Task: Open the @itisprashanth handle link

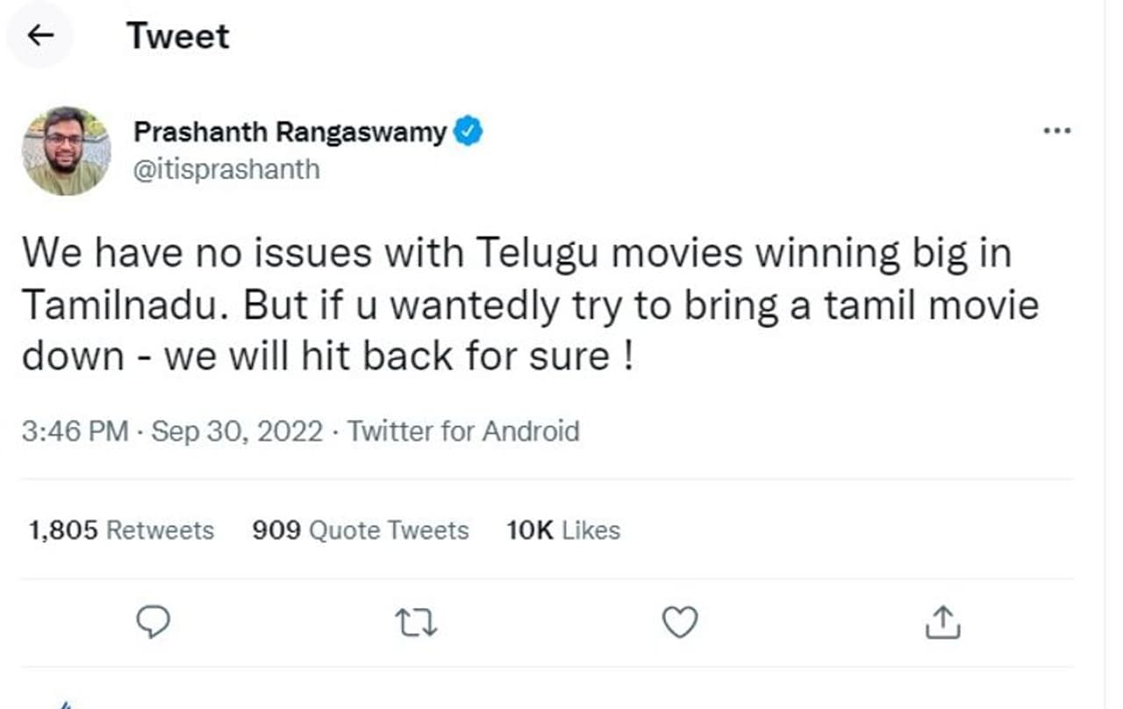Action: click(x=226, y=168)
